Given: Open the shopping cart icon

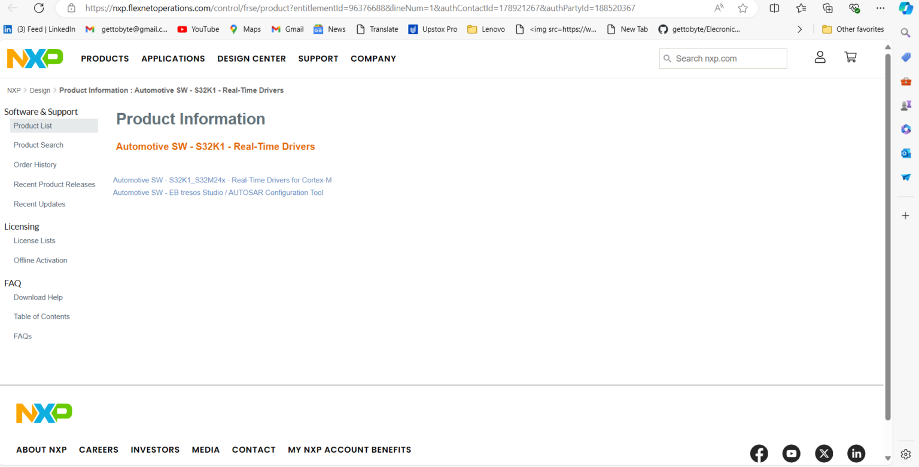Looking at the screenshot, I should pos(850,57).
